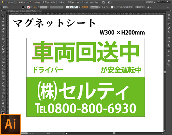Select the Hand tool
This screenshot has height=135, width=172.
pos(3,103)
